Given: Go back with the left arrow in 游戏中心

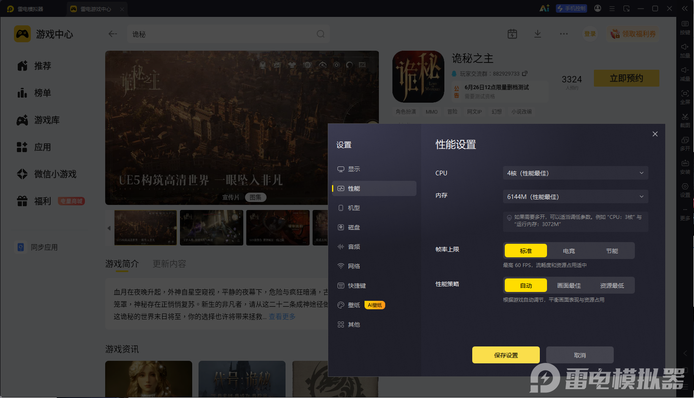Looking at the screenshot, I should pos(112,34).
